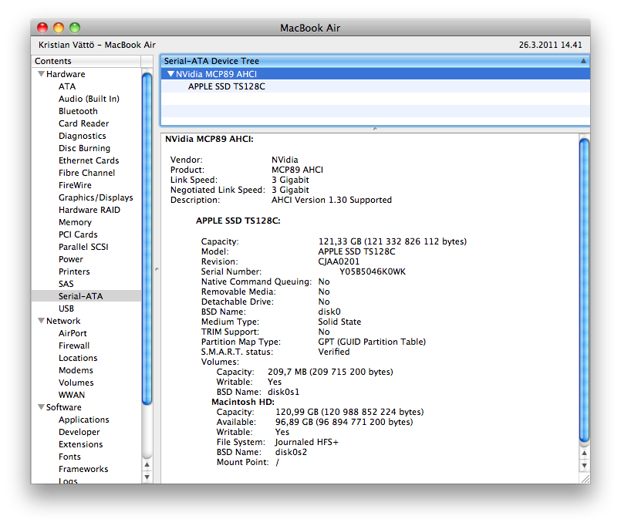The width and height of the screenshot is (621, 526).
Task: Open Developer section
Action: 79,432
